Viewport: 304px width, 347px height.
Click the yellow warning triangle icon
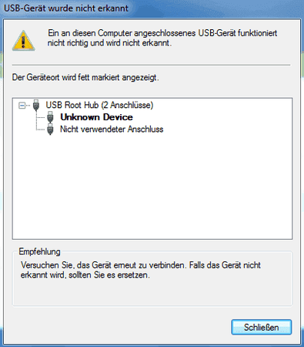[x=23, y=41]
